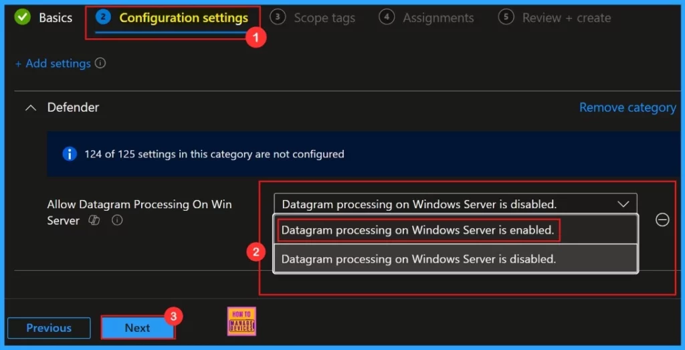
Task: Switch to the Assignments step
Action: [x=438, y=18]
